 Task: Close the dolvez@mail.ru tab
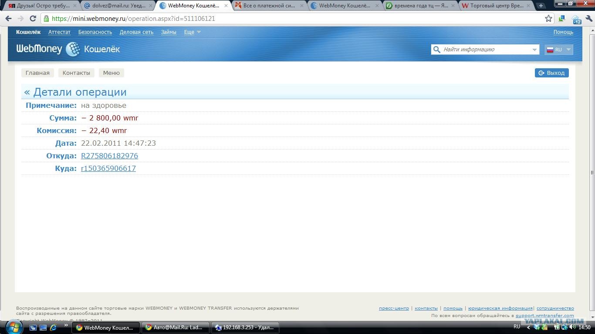pyautogui.click(x=151, y=6)
